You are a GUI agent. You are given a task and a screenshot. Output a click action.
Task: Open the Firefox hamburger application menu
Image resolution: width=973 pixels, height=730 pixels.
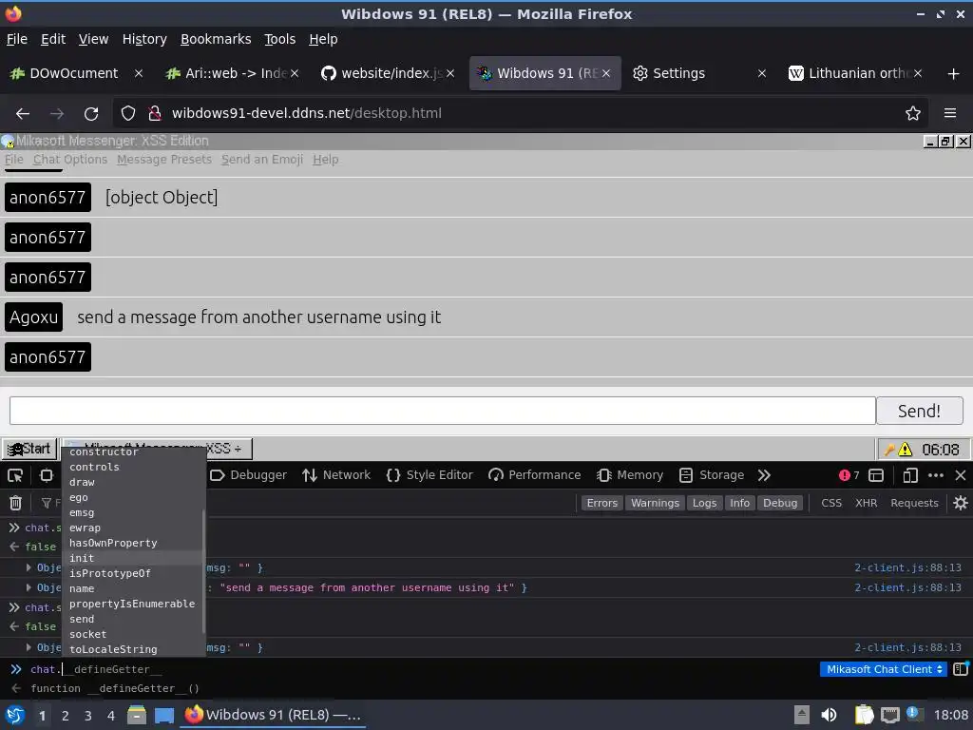[x=950, y=114]
